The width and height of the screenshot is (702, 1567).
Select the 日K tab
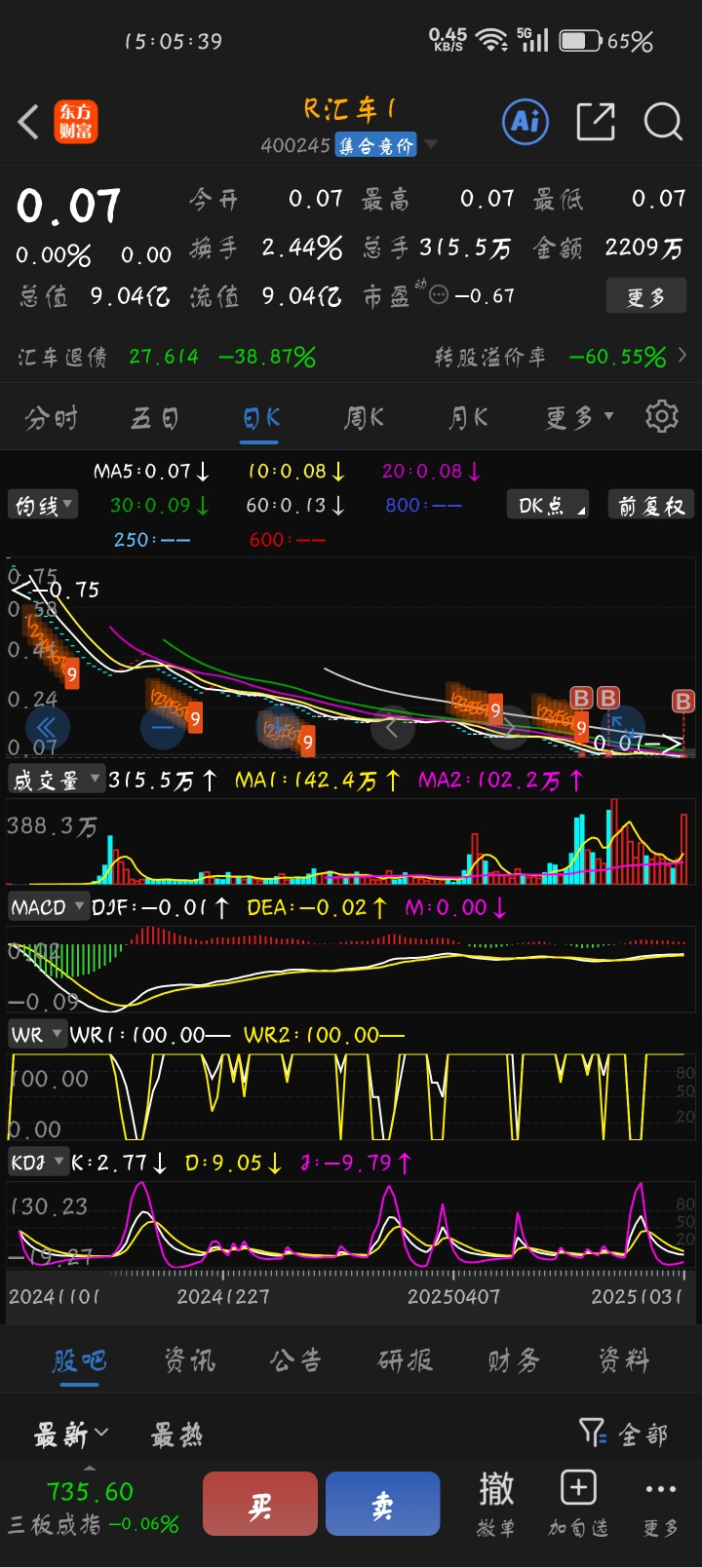(261, 418)
